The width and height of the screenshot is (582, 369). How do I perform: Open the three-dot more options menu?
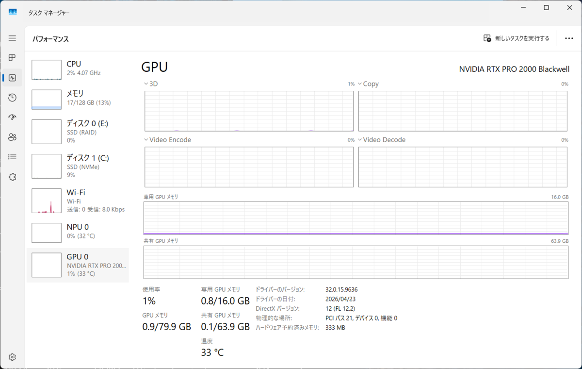pyautogui.click(x=569, y=38)
